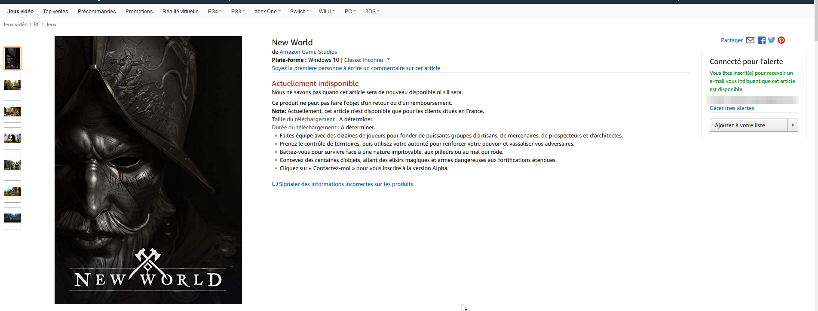Open the Précommandes section
Image resolution: width=818 pixels, height=311 pixels.
pyautogui.click(x=97, y=12)
